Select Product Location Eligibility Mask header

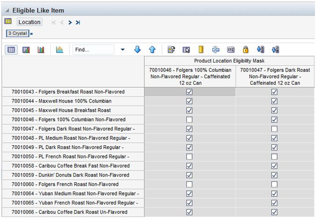point(229,61)
